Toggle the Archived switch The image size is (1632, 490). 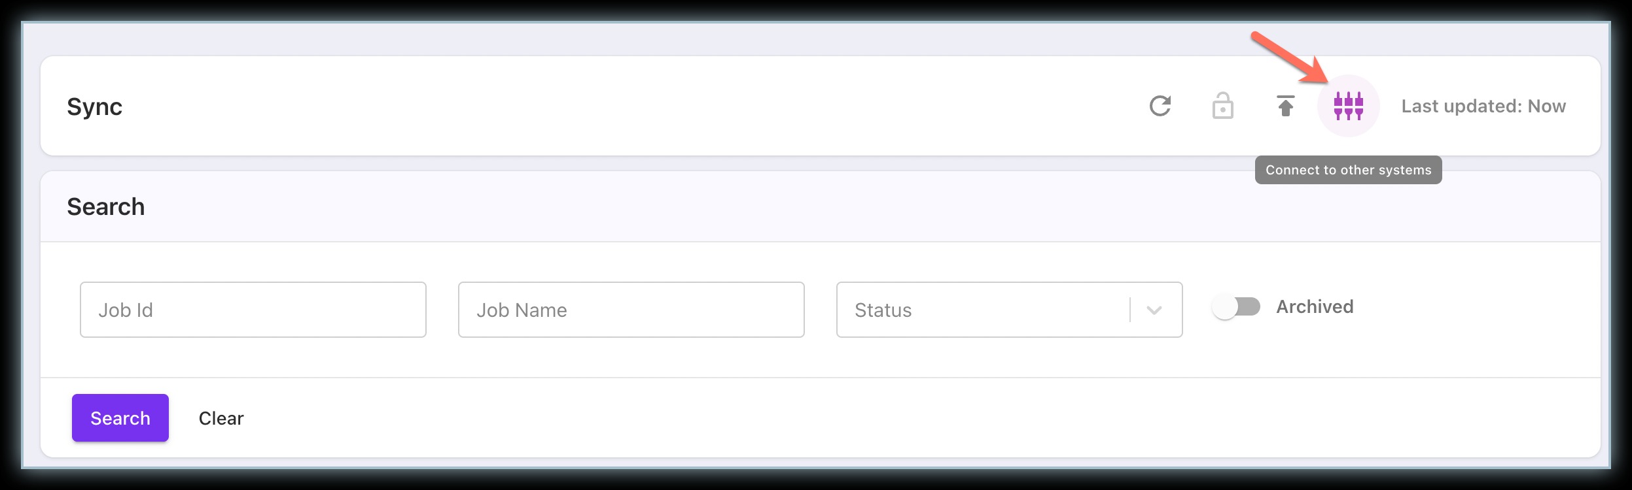[1236, 307]
